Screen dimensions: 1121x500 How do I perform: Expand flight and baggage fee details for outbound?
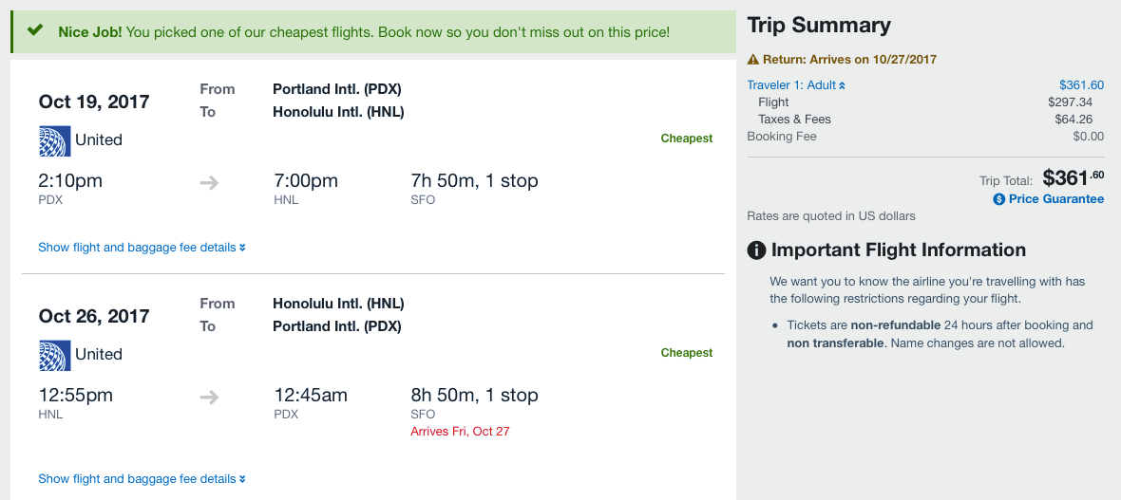[142, 248]
